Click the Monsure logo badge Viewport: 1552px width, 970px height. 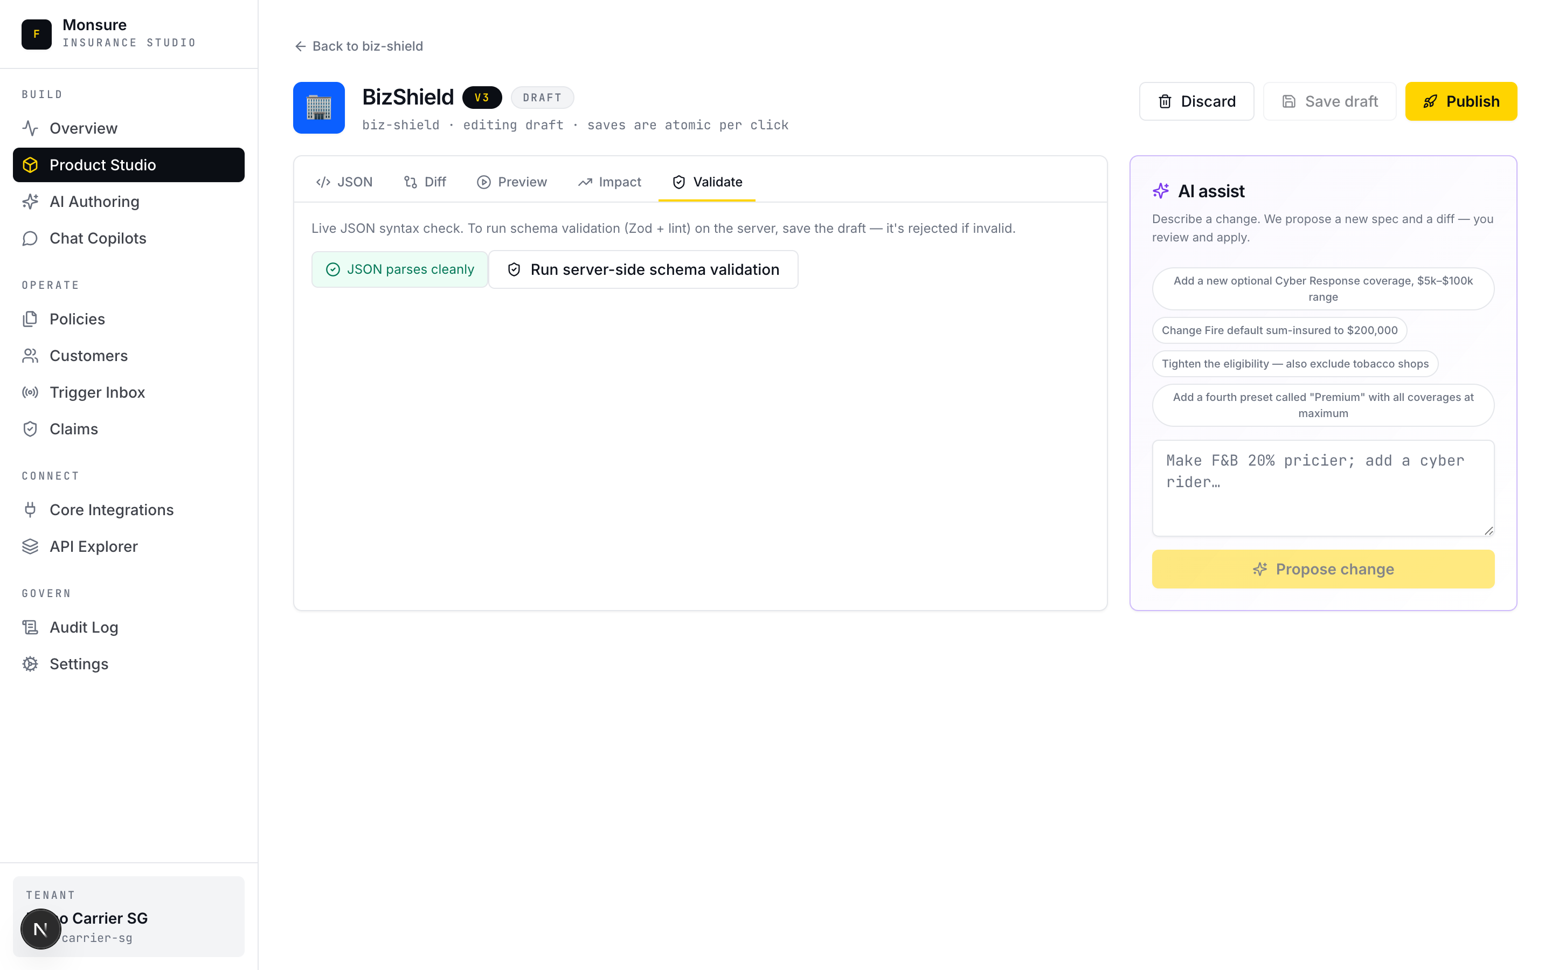click(x=37, y=34)
